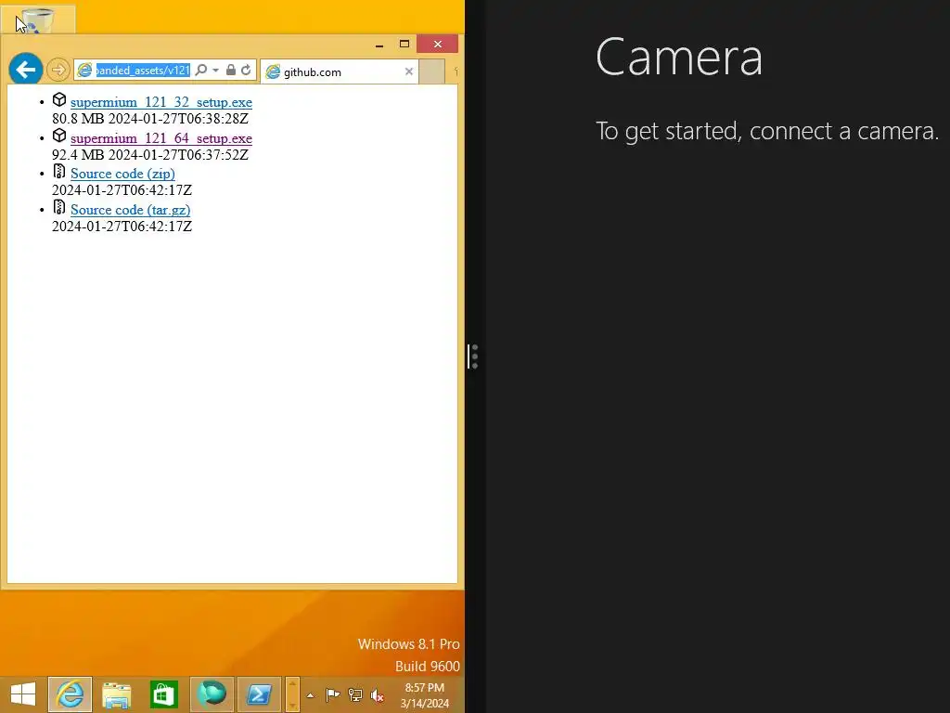The width and height of the screenshot is (950, 713).
Task: Click package icon beside 64 setup file
Action: tap(59, 136)
